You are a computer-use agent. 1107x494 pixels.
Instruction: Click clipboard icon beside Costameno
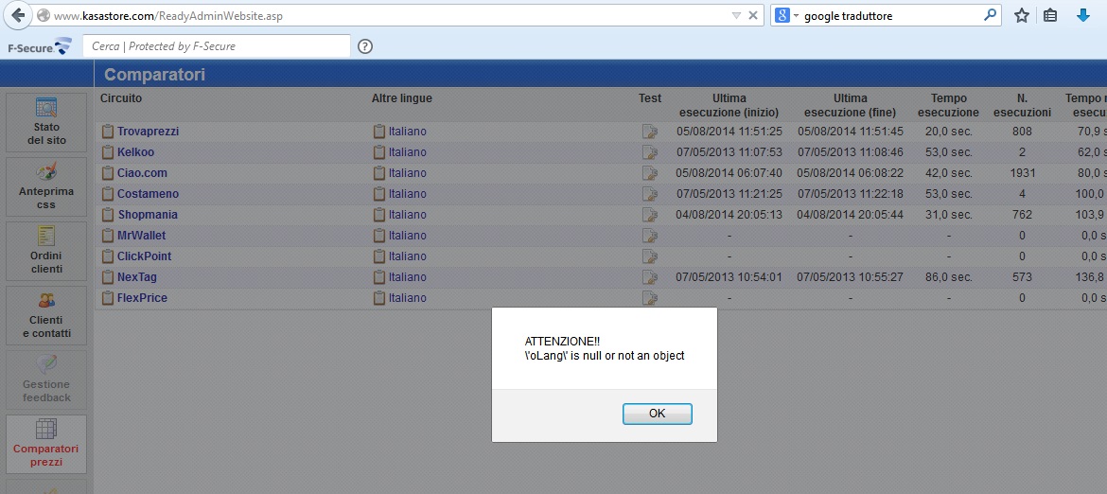(107, 193)
